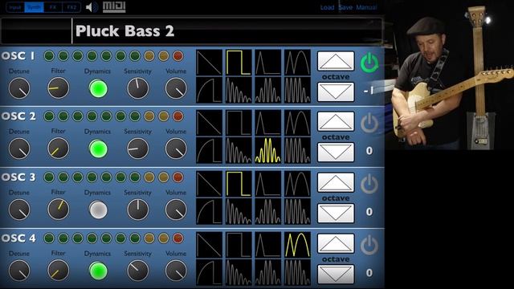
Task: Switch to the Input tab
Action: point(15,7)
